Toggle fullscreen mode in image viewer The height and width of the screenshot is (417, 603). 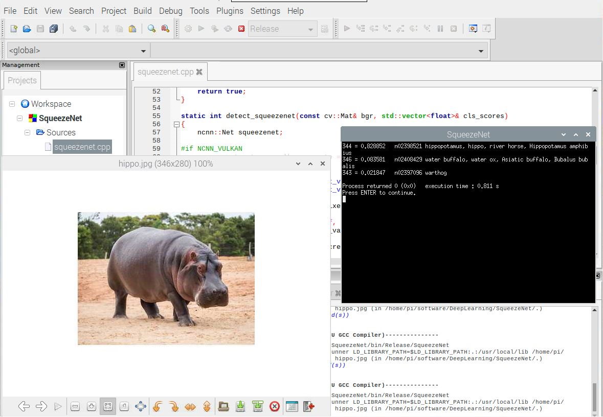coord(141,407)
